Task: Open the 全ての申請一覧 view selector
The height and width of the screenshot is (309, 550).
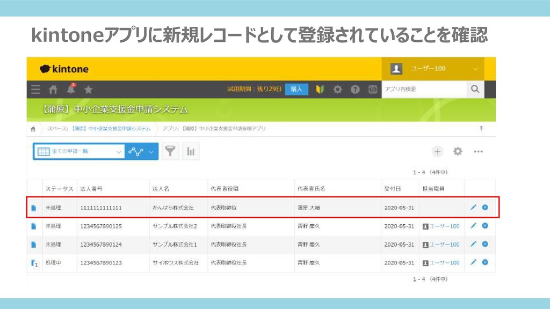Action: click(79, 151)
